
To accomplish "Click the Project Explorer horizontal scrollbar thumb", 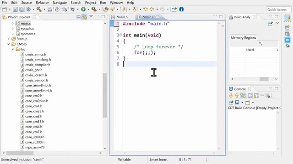I will pyautogui.click(x=20, y=153).
